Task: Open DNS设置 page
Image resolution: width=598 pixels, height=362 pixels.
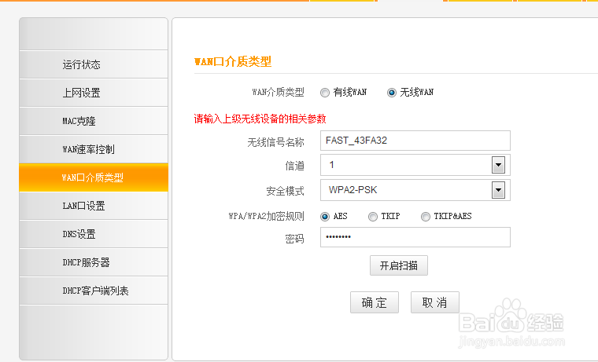Action: tap(94, 234)
